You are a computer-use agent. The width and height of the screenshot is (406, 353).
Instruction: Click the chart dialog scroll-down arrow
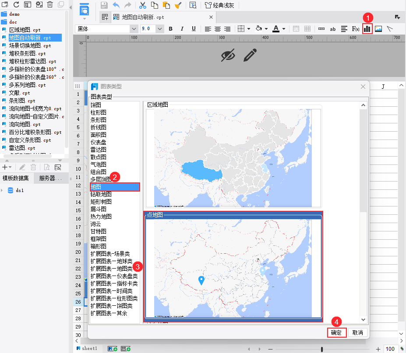click(363, 320)
